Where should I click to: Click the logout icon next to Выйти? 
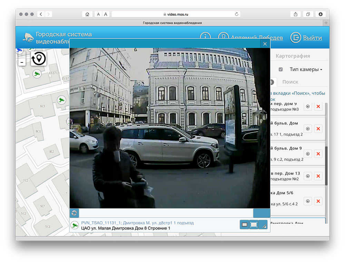click(296, 38)
